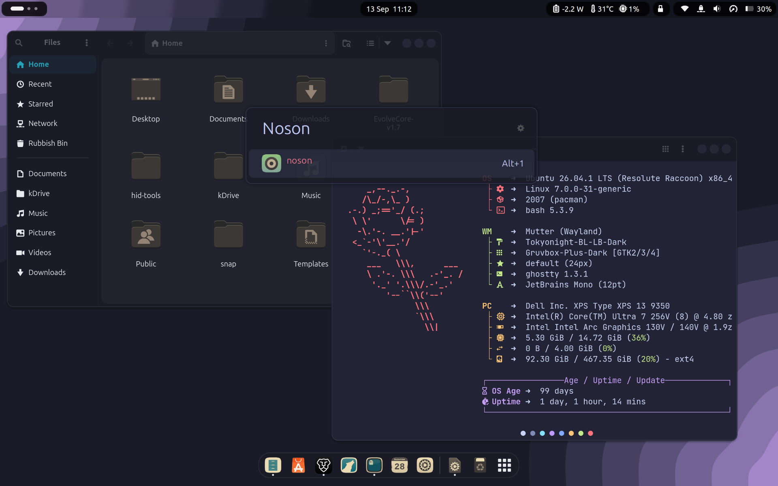Open kDrive bookmark in sidebar

pyautogui.click(x=53, y=194)
